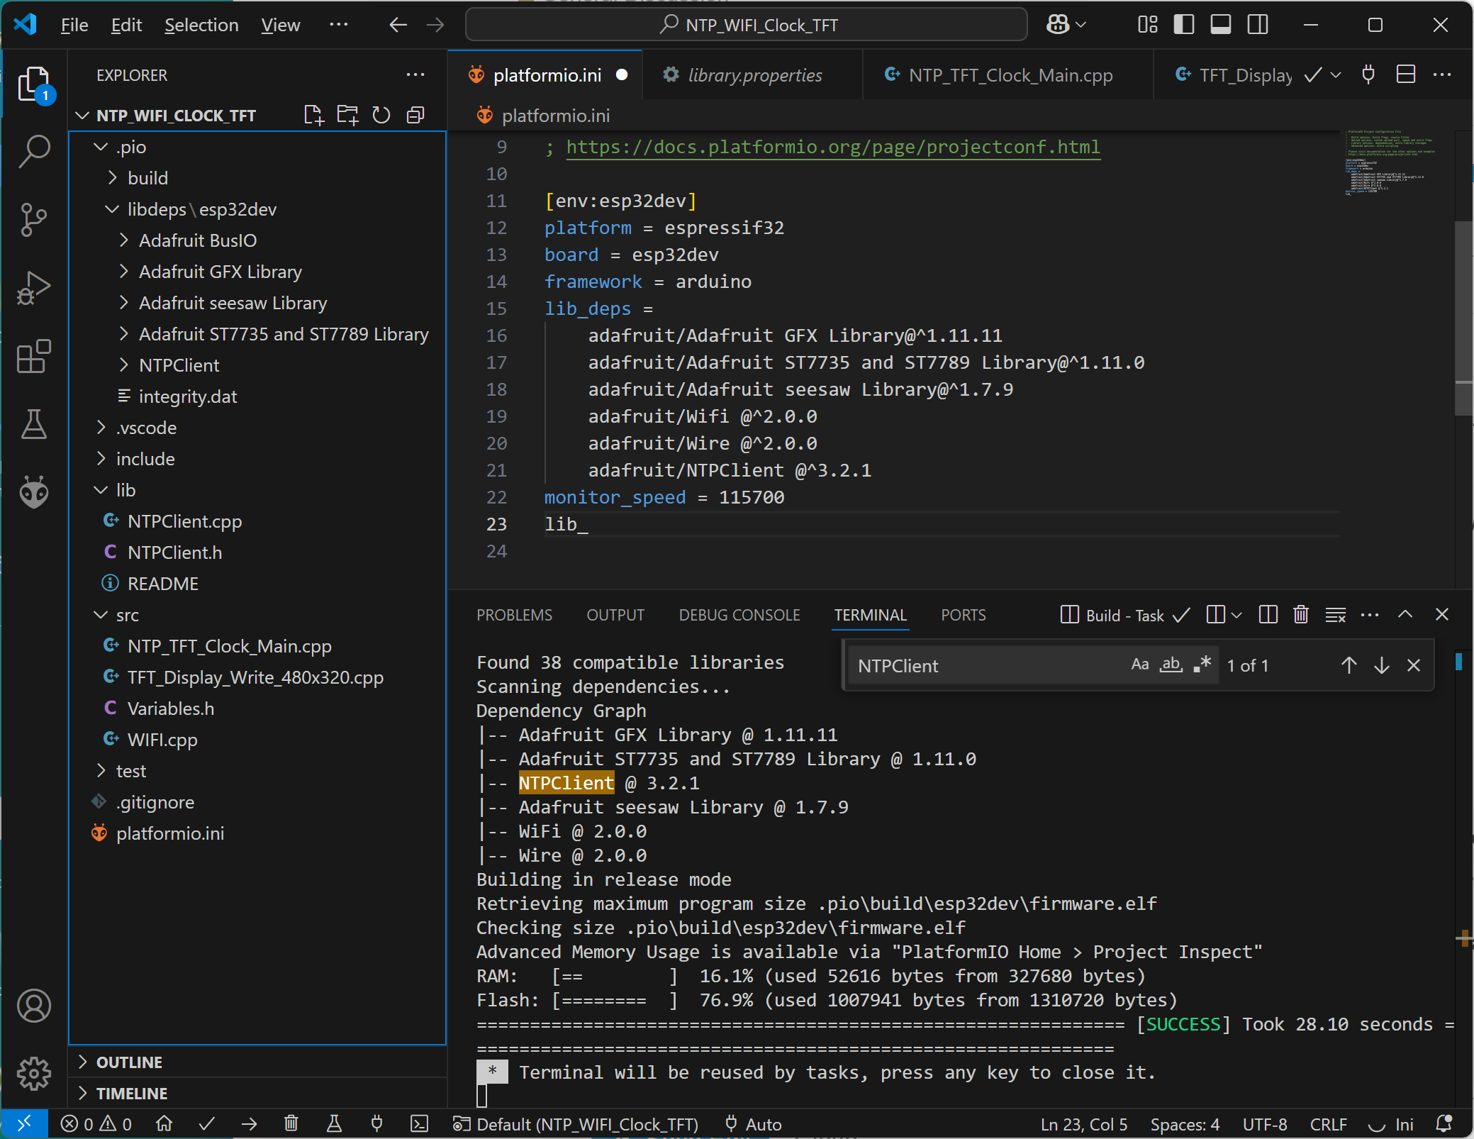Screen dimensions: 1474x1139
Task: Open the Explorer view in activity bar
Action: (x=34, y=85)
